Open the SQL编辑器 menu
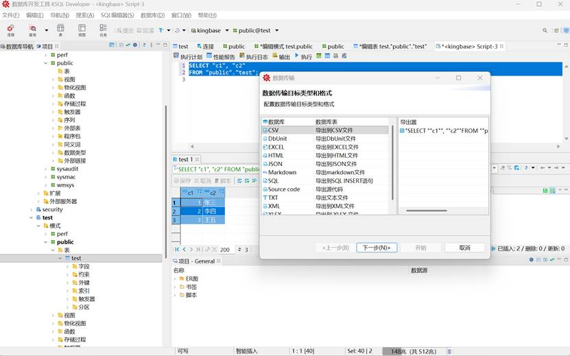Viewport: 570px width, 356px height. [x=117, y=15]
